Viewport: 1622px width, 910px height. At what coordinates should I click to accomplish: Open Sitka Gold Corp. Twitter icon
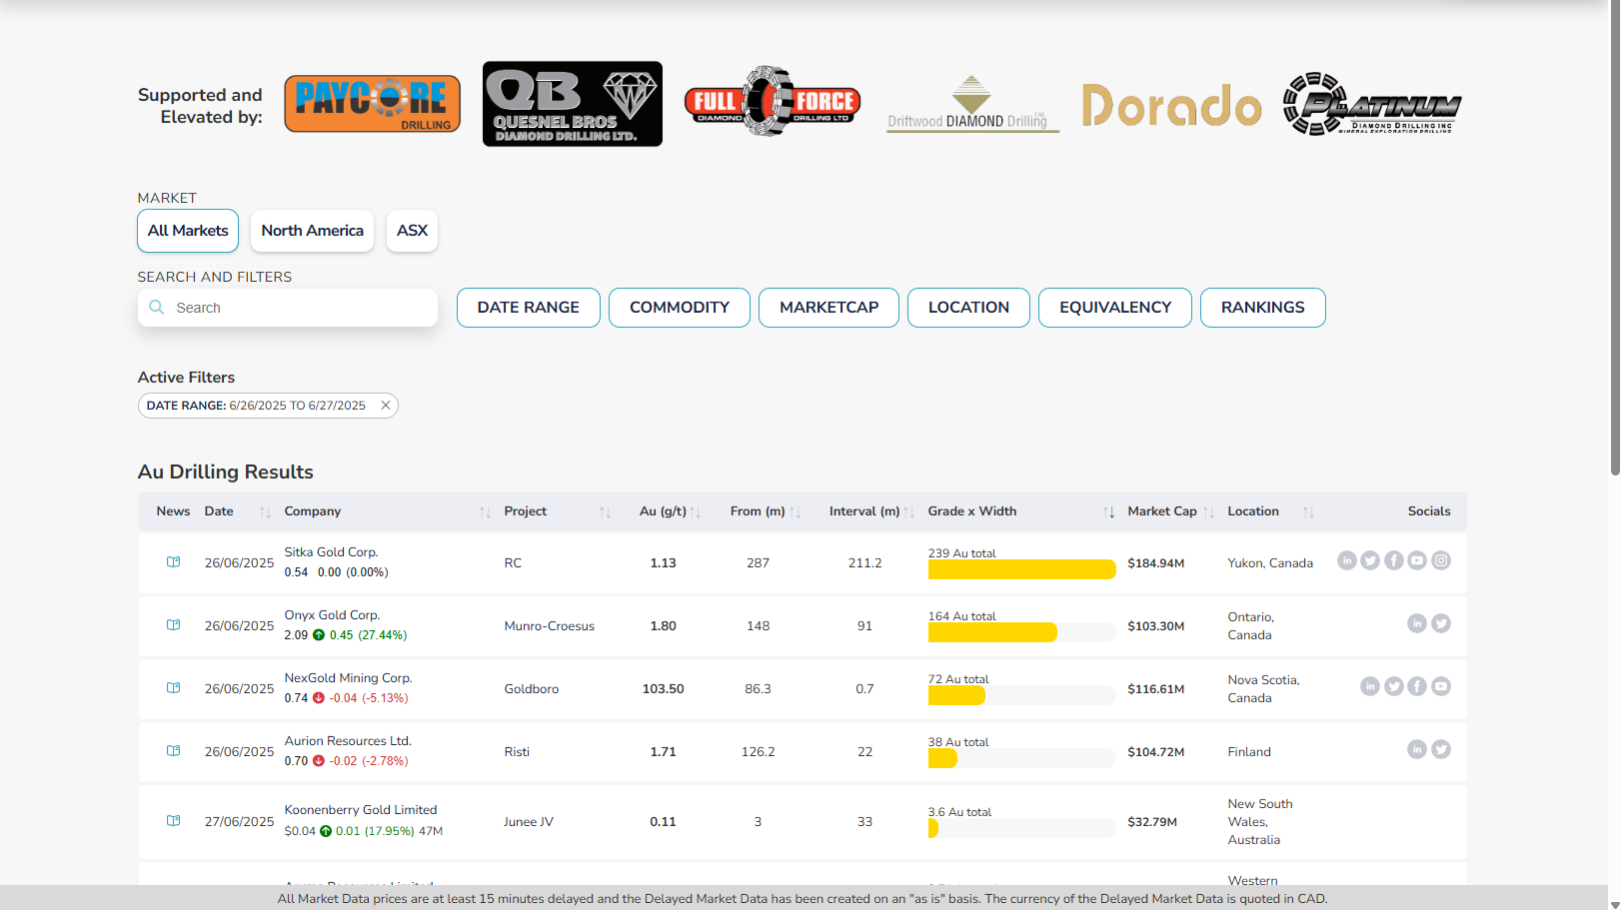1370,560
